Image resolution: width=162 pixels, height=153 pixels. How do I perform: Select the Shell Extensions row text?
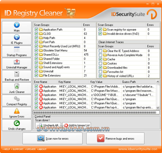pos(53,63)
